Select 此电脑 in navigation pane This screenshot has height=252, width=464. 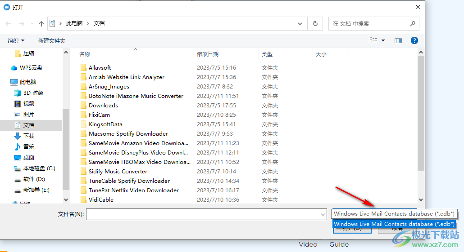tap(27, 82)
